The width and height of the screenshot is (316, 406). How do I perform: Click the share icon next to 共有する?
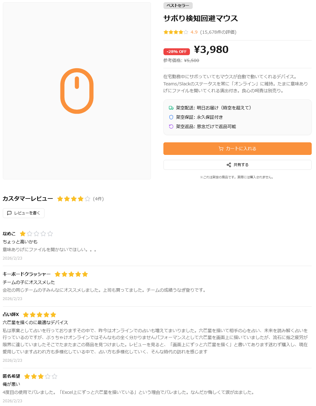tap(229, 165)
